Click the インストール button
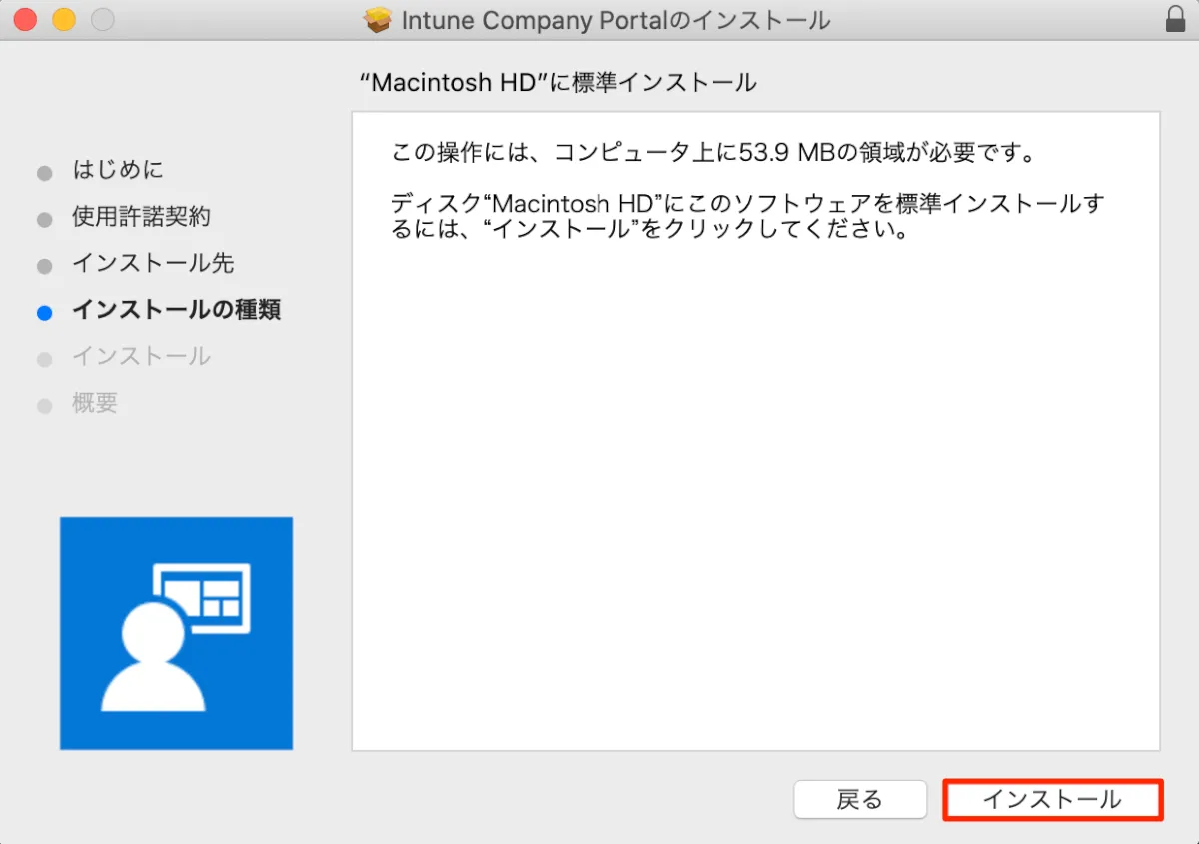The width and height of the screenshot is (1199, 844). [x=1052, y=799]
